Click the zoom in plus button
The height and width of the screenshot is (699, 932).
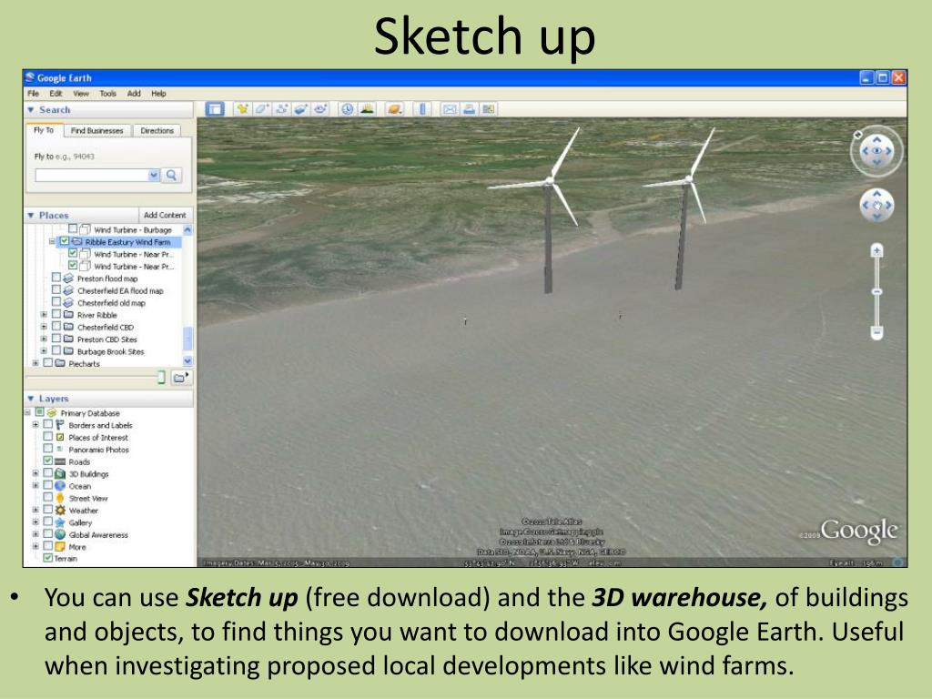coord(876,251)
